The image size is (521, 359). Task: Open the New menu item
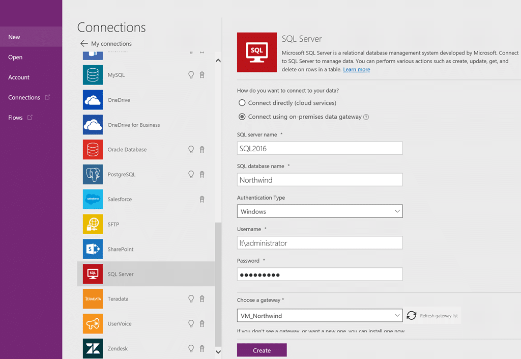pos(31,37)
